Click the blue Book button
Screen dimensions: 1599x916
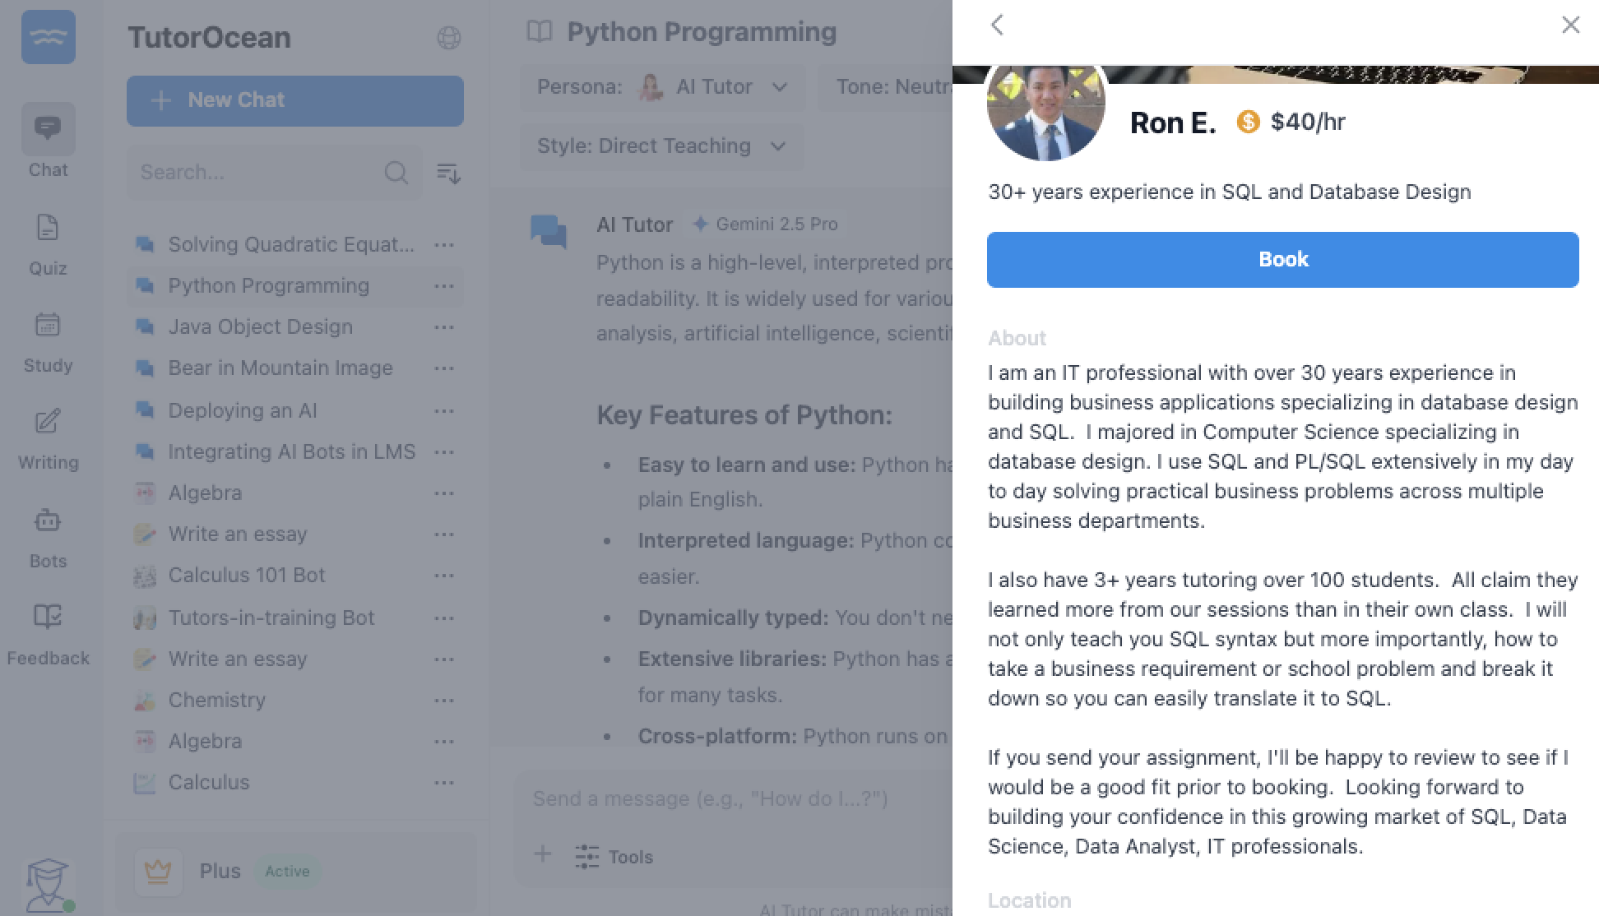[x=1282, y=260]
